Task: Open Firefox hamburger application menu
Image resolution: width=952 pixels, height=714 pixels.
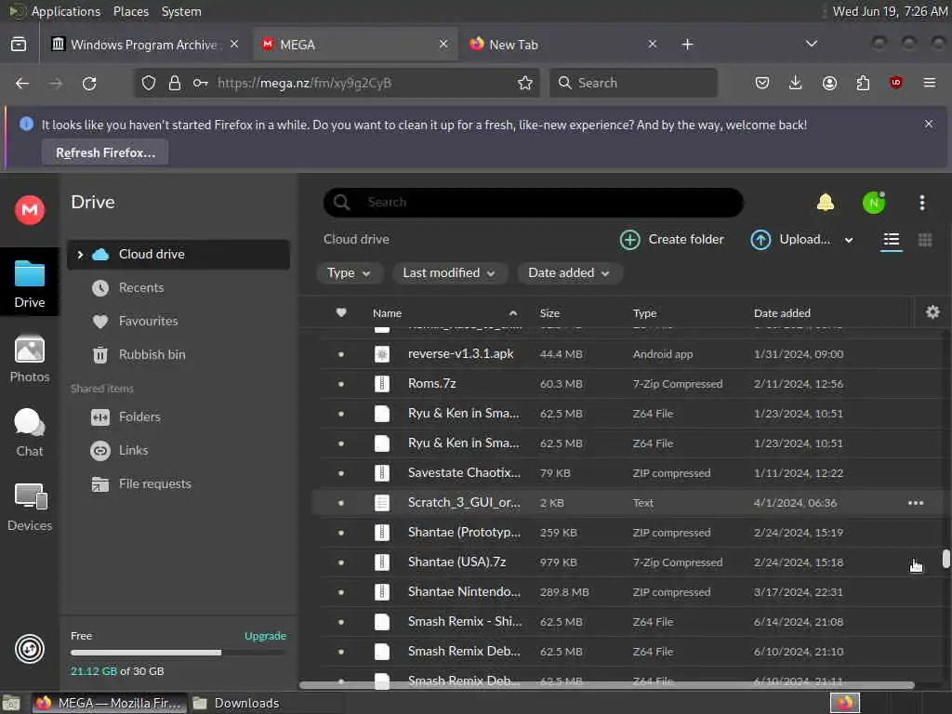Action: point(929,83)
